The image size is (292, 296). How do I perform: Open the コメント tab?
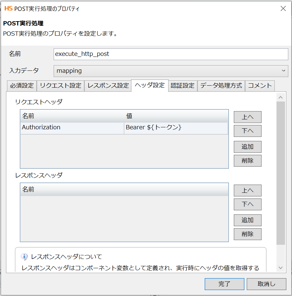point(260,86)
